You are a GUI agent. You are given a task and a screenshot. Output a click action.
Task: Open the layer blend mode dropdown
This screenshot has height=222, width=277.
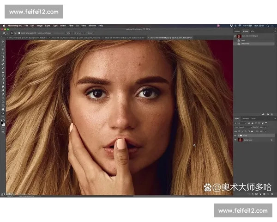pyautogui.click(x=243, y=127)
